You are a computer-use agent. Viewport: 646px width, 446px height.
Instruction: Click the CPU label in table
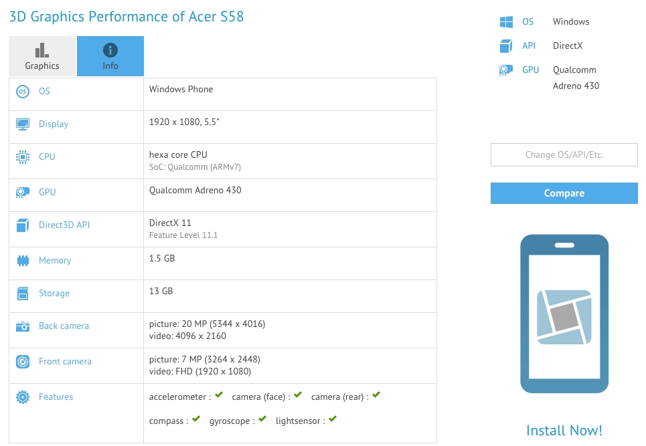47,156
